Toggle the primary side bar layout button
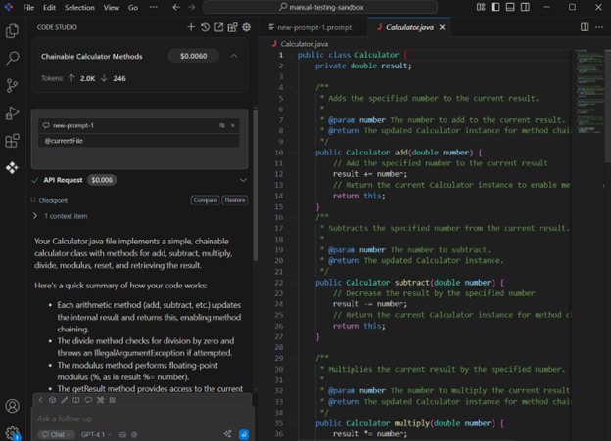Image resolution: width=611 pixels, height=441 pixels. [x=496, y=7]
